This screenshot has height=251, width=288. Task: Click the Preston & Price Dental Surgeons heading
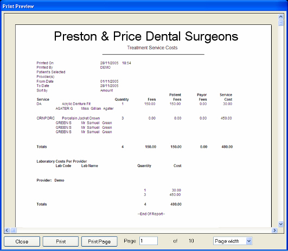coord(146,36)
